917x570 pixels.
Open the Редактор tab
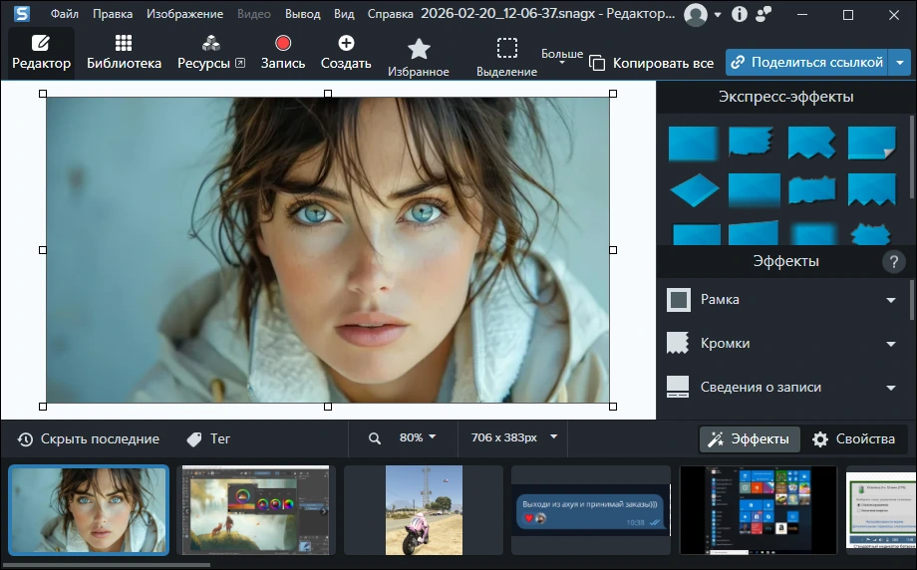pyautogui.click(x=41, y=53)
